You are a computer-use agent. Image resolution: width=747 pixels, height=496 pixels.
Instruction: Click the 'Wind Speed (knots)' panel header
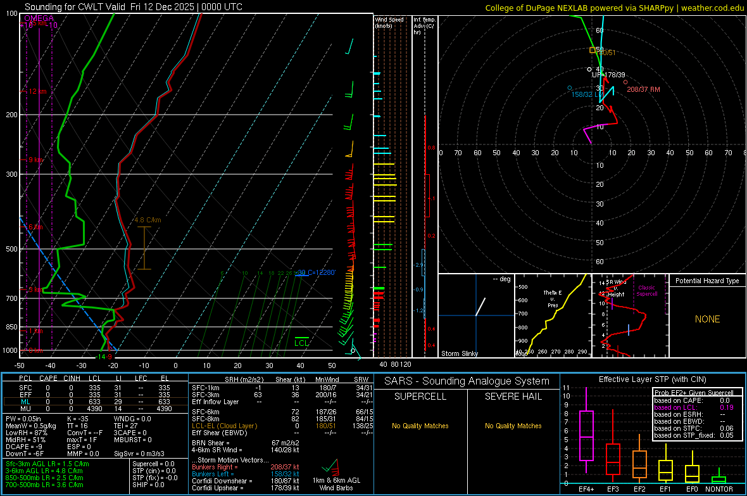[389, 22]
